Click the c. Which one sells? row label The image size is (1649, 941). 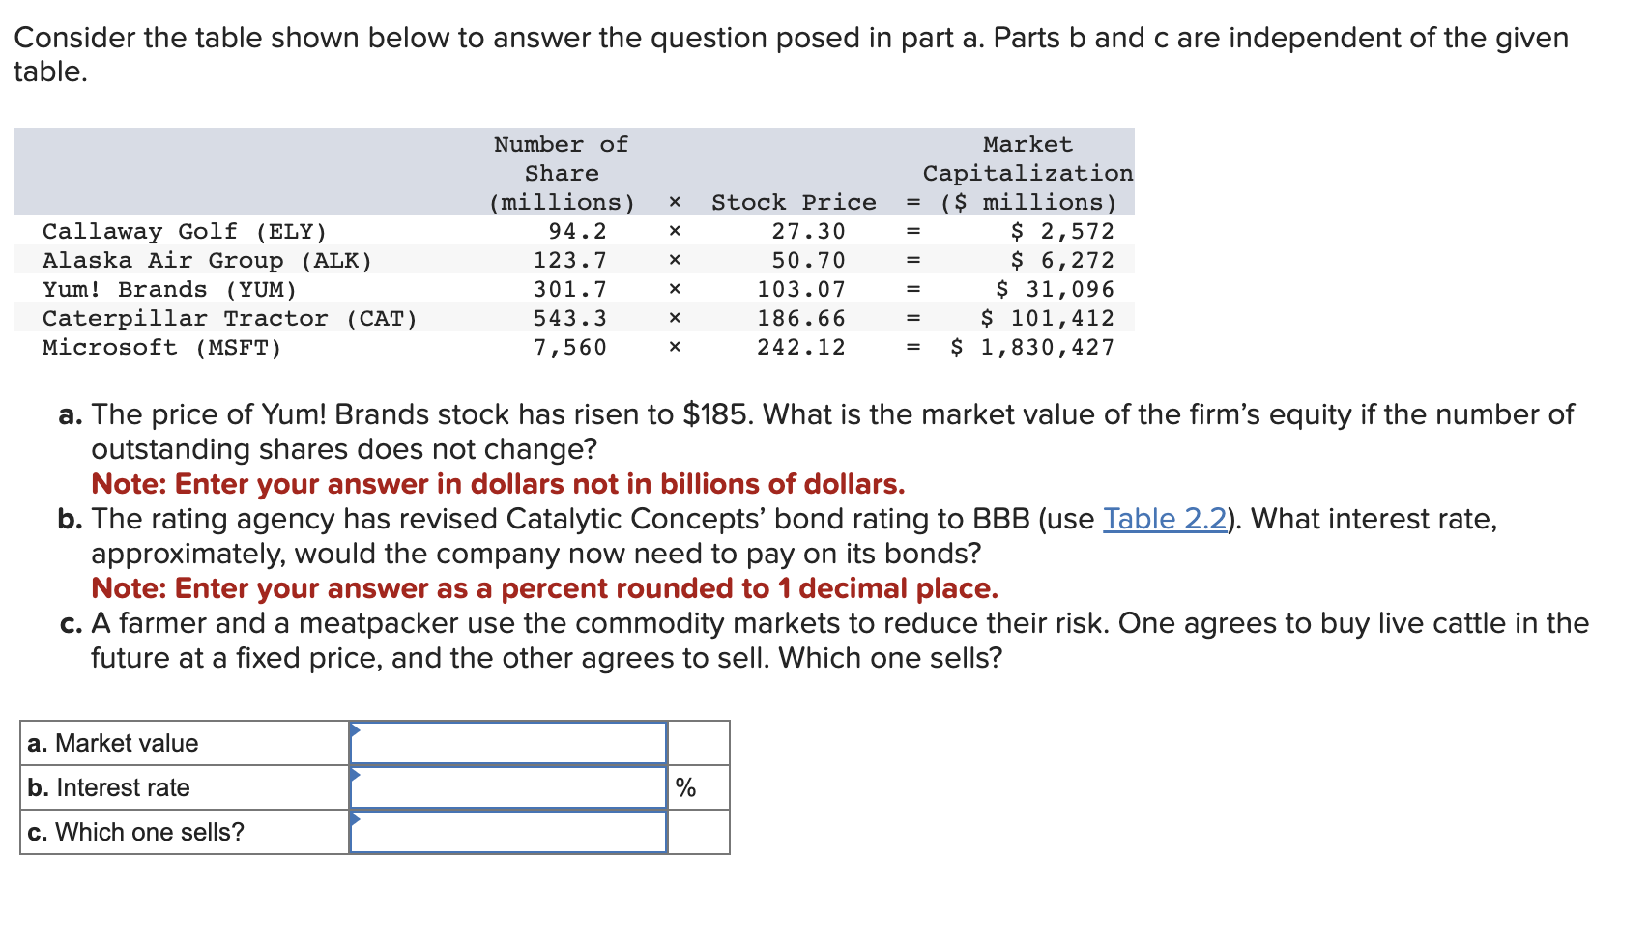click(135, 832)
